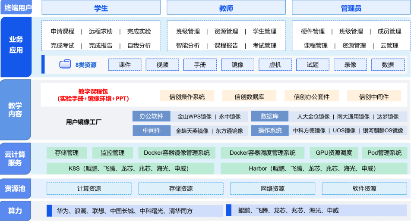
Task: Click the 信创办公套件 box
Action: pyautogui.click(x=312, y=96)
